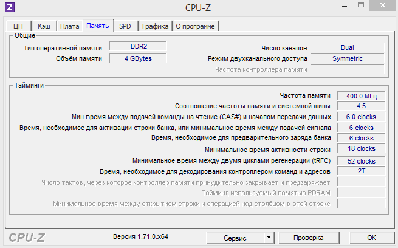Expand the Сервис dropdown arrow

269,238
